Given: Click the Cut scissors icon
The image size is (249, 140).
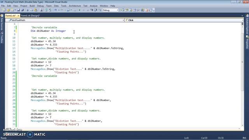Looking at the screenshot, I should [x=28, y=10].
